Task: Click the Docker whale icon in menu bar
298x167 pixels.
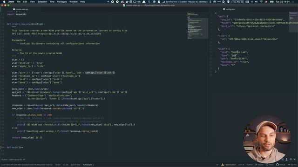Action: 127,2
